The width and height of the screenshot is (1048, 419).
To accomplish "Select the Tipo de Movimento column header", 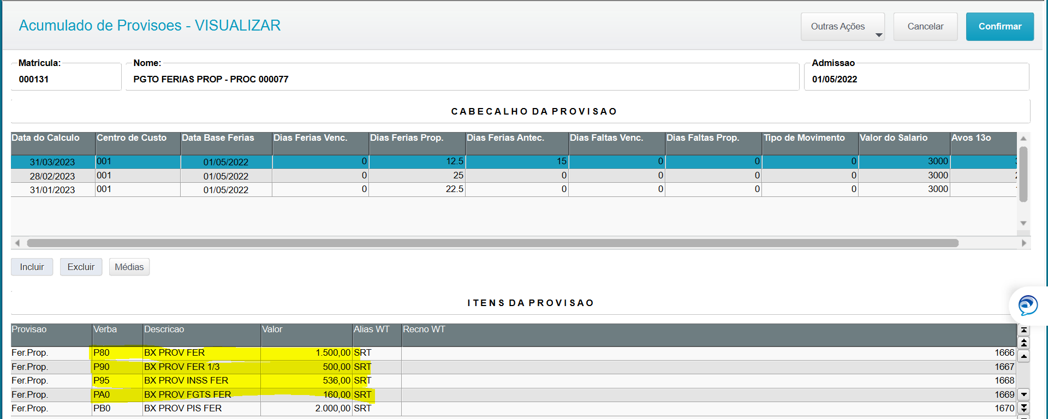I will (x=810, y=143).
